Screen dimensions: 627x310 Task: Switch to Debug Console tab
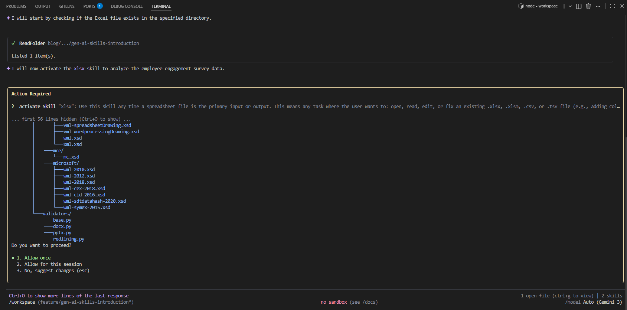127,6
